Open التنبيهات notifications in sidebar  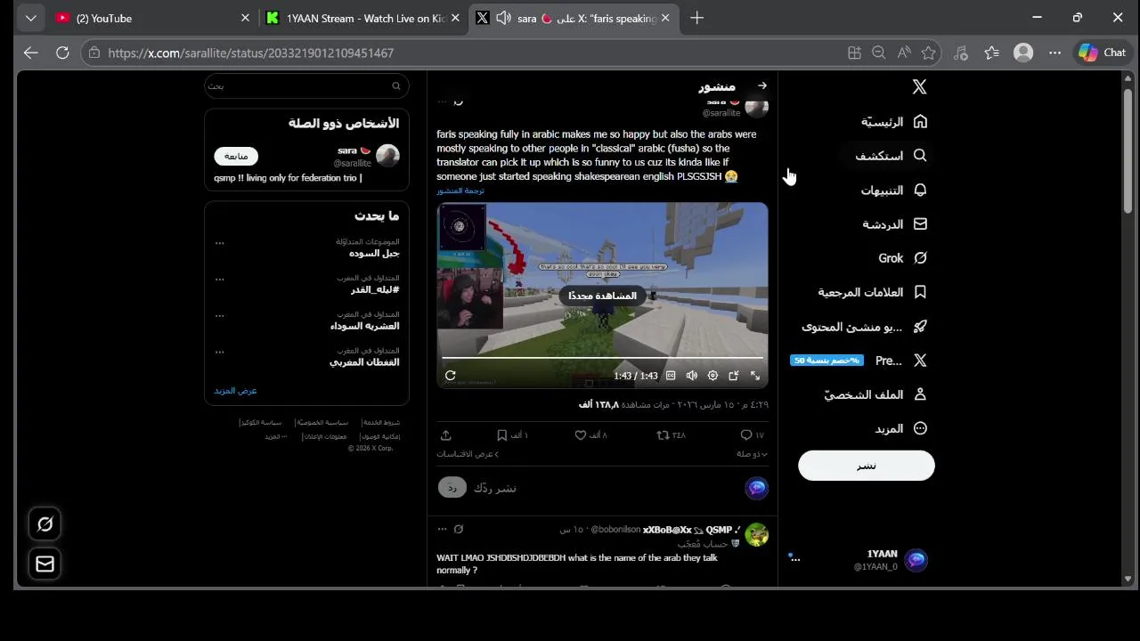tap(893, 190)
